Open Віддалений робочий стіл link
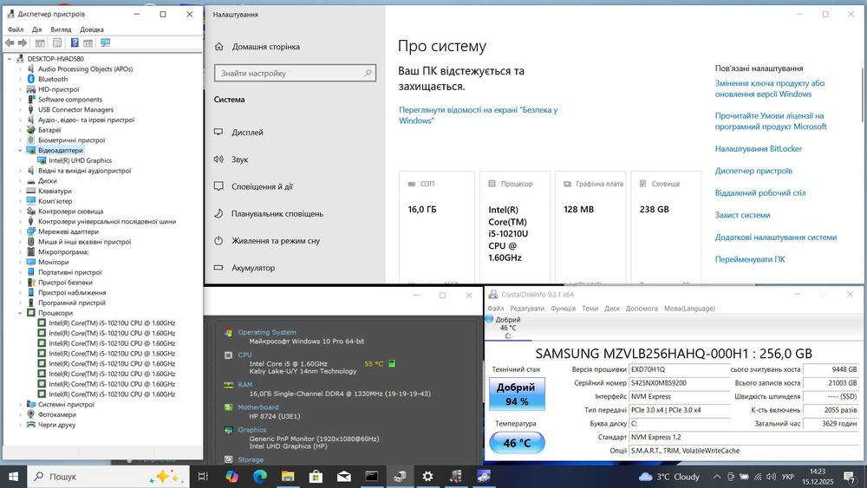Image resolution: width=867 pixels, height=488 pixels. click(760, 193)
